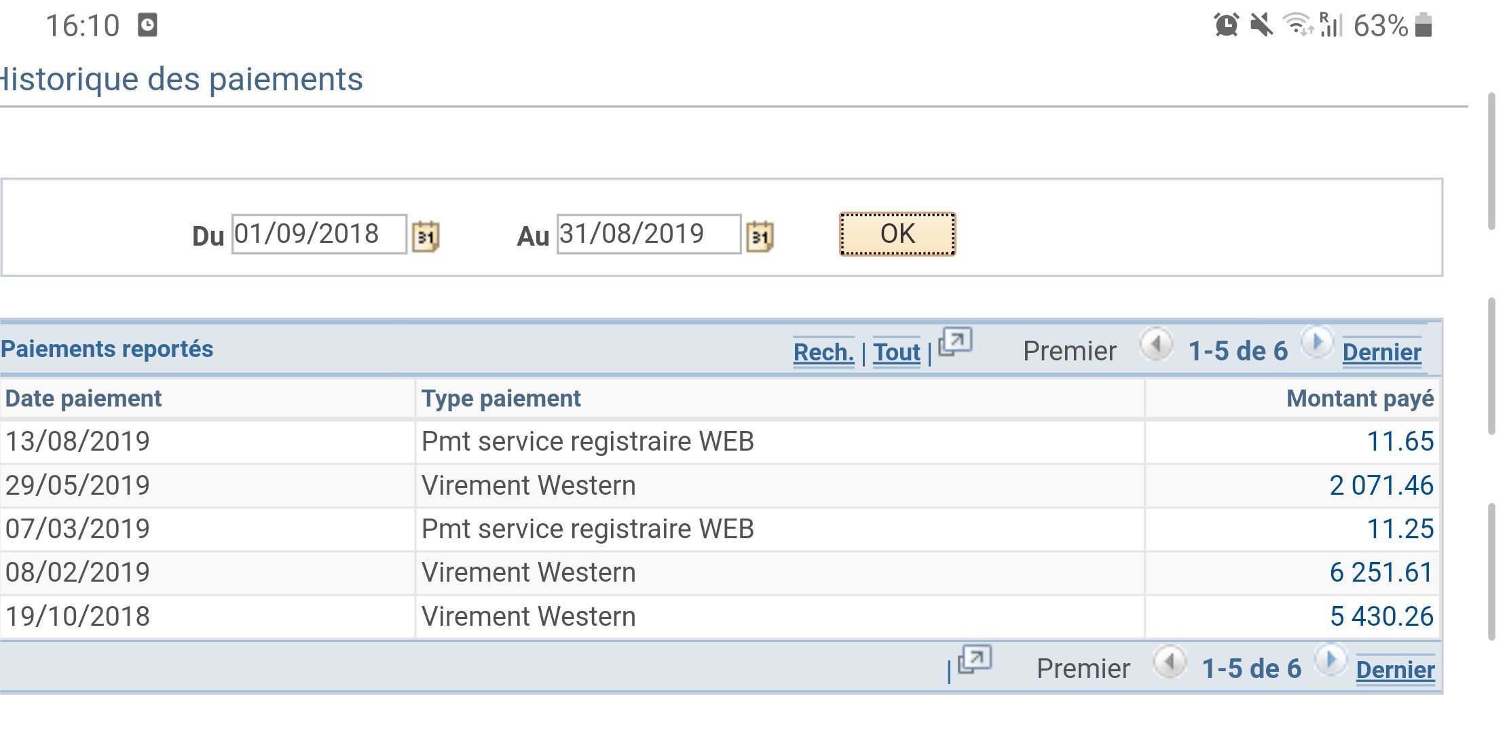This screenshot has width=1507, height=733.
Task: Go to next rows using bottom arrow
Action: (x=1330, y=660)
